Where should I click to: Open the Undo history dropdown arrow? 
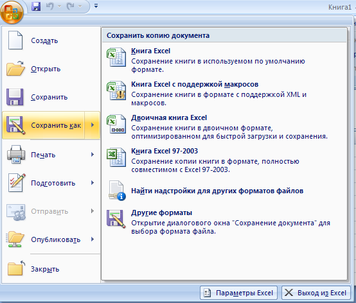coord(60,6)
